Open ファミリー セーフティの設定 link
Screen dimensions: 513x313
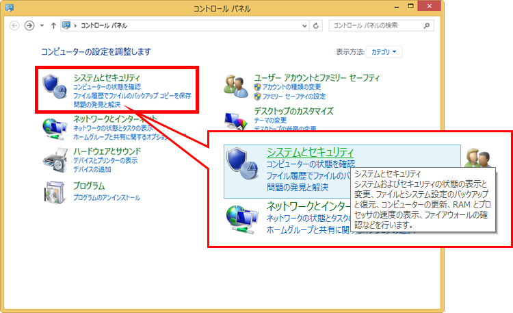pos(294,96)
